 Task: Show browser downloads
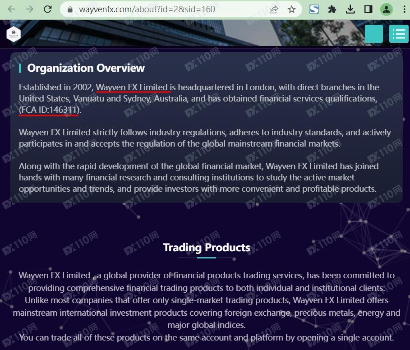[x=350, y=9]
